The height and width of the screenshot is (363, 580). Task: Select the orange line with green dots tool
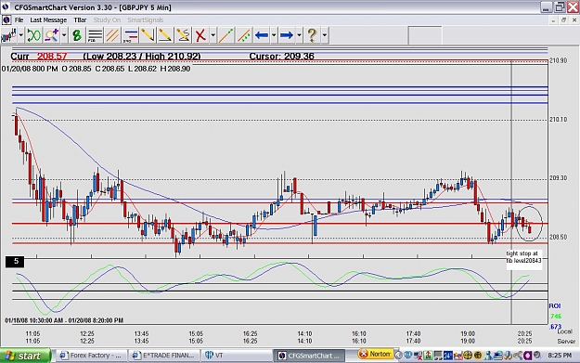click(243, 35)
